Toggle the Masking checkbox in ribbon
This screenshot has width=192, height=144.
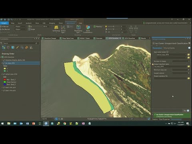94,26
